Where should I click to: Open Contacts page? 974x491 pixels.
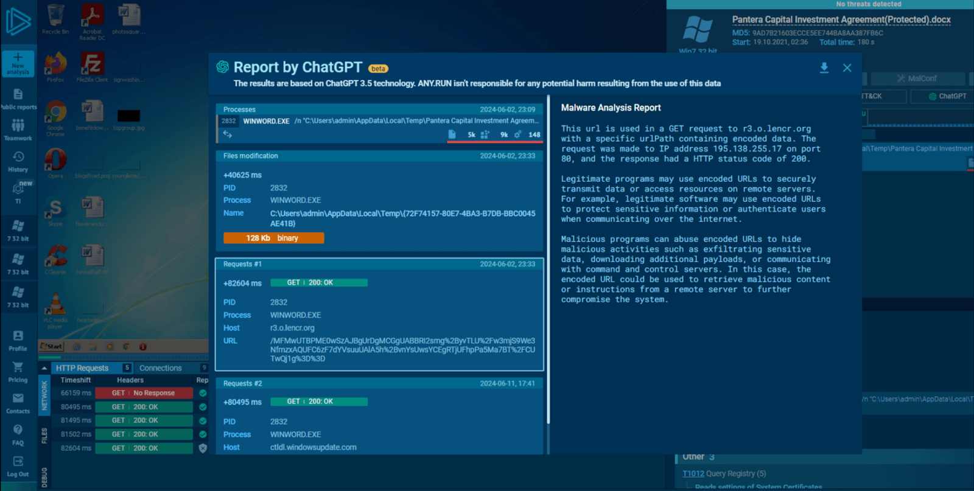18,403
